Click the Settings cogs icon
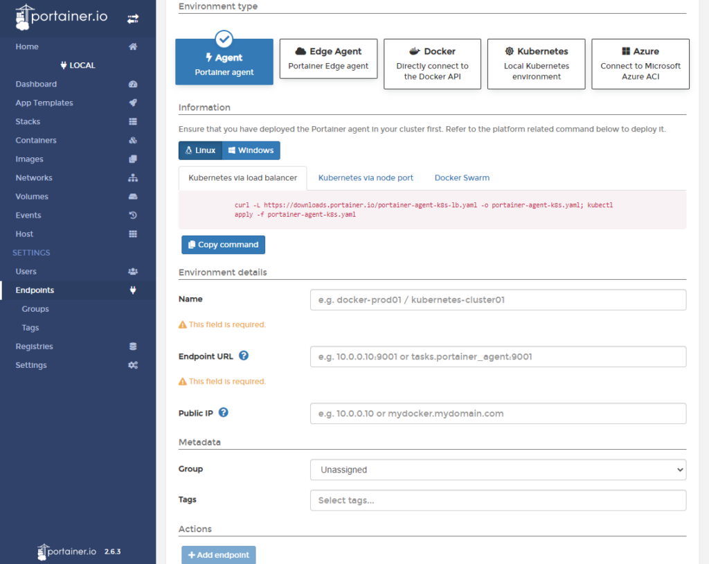This screenshot has height=564, width=709. (133, 365)
